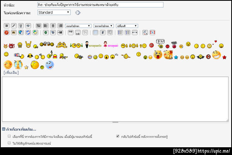
Task: Focus the subject field starting Re:
Action: pyautogui.click(x=101, y=5)
